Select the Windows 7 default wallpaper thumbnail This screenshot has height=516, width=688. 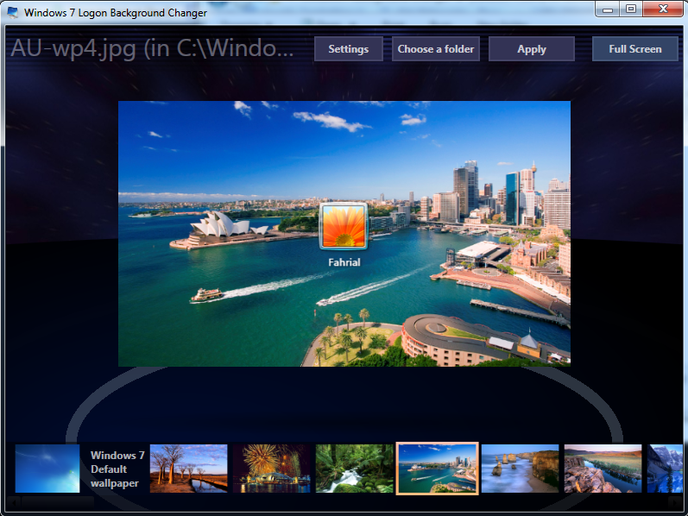47,469
